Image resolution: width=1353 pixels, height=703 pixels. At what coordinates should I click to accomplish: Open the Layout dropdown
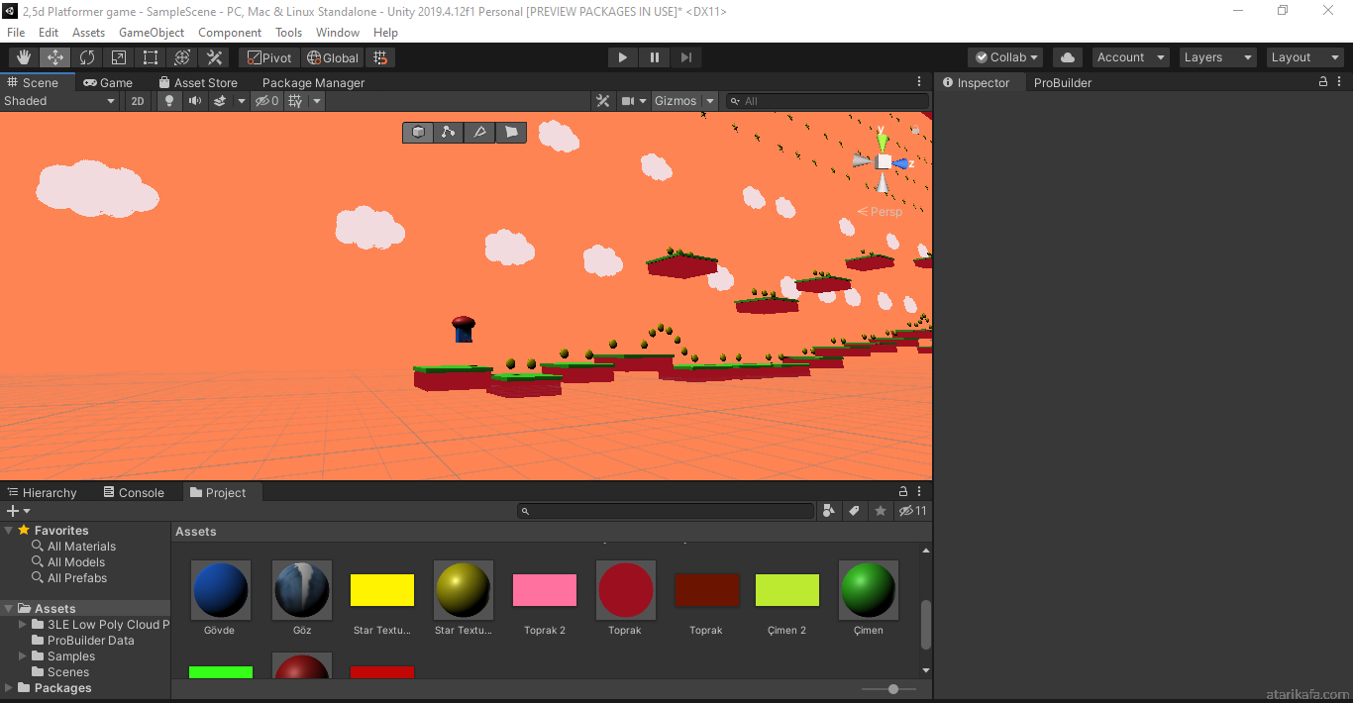click(x=1305, y=57)
